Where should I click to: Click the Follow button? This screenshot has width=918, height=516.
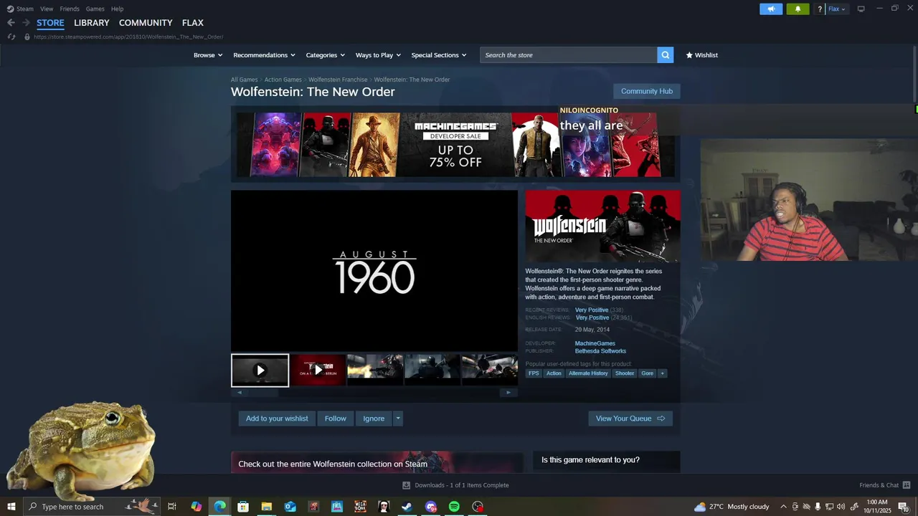335,419
